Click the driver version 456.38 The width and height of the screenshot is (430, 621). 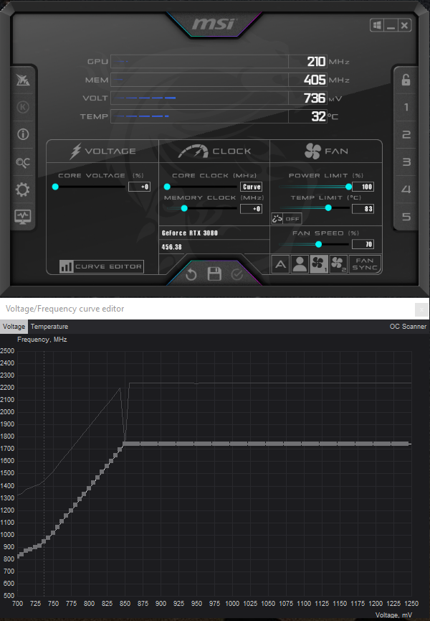pos(171,247)
